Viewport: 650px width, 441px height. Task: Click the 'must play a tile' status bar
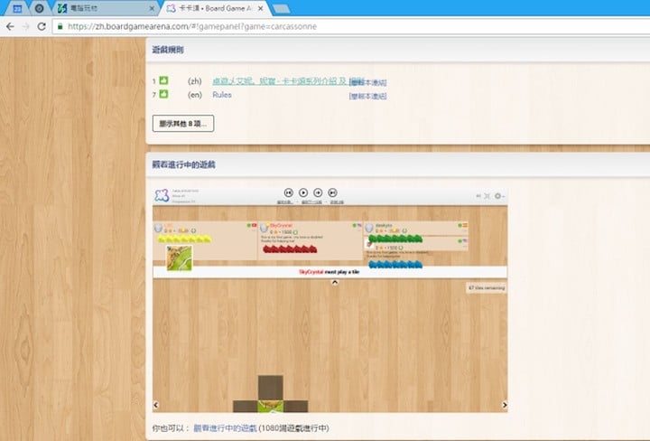click(330, 272)
